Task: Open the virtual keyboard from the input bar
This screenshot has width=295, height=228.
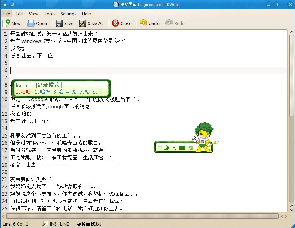Action: pyautogui.click(x=182, y=148)
